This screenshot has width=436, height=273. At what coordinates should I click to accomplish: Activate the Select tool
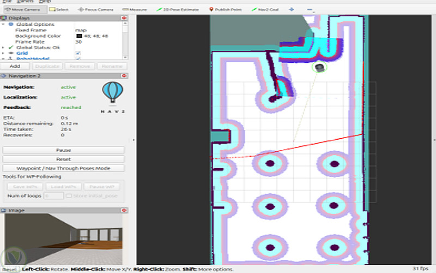tap(59, 9)
